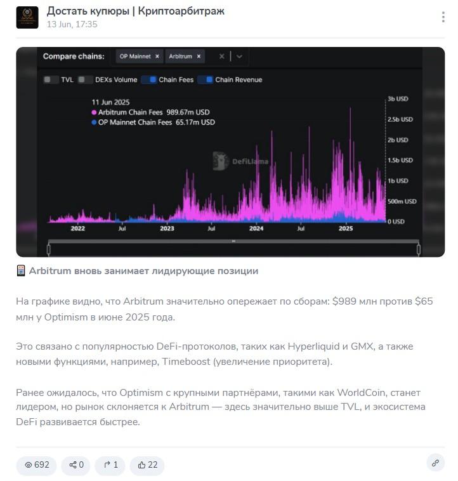This screenshot has width=458, height=481.
Task: Click the views eye counter 692
Action: [37, 465]
